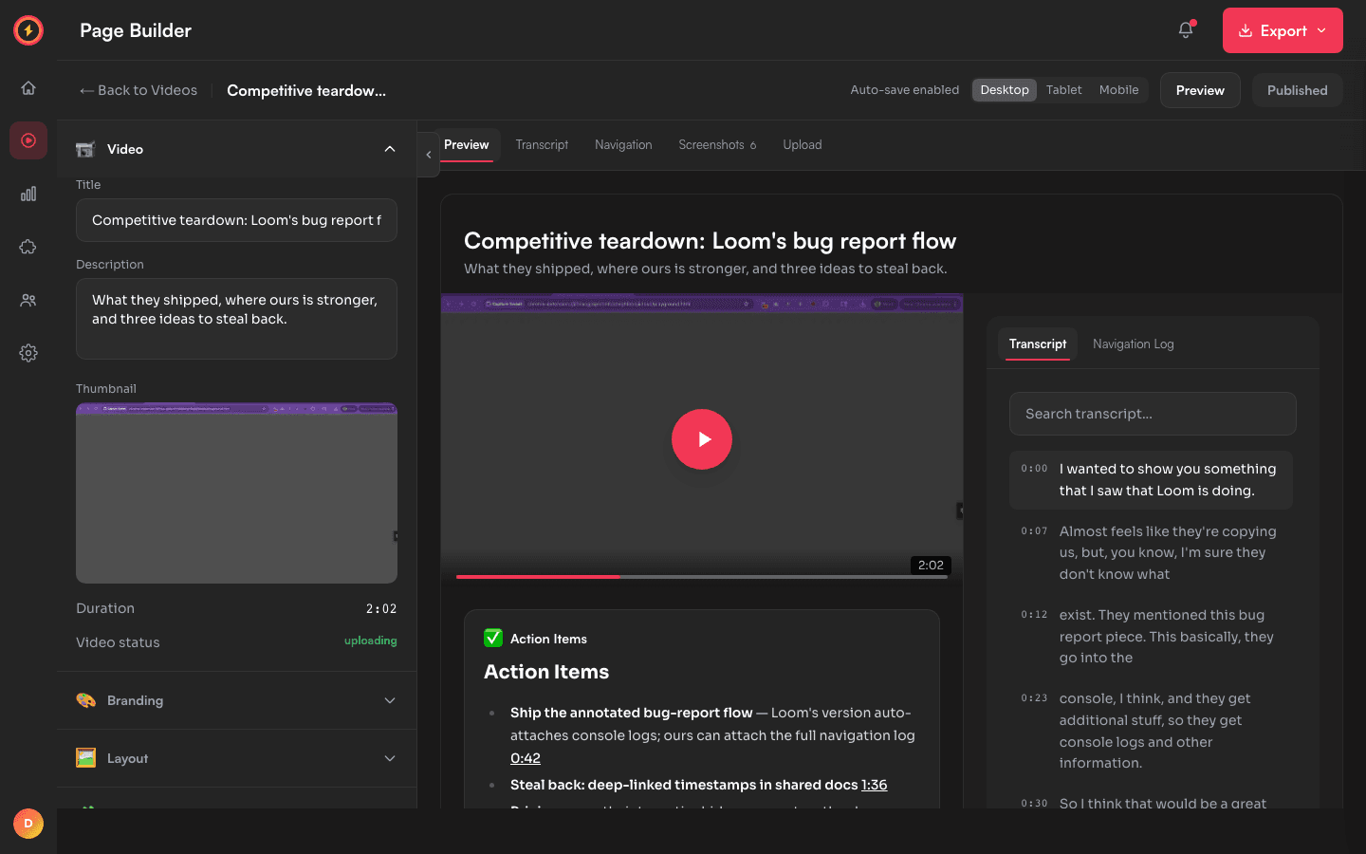Click the Branding palette icon

(x=85, y=700)
